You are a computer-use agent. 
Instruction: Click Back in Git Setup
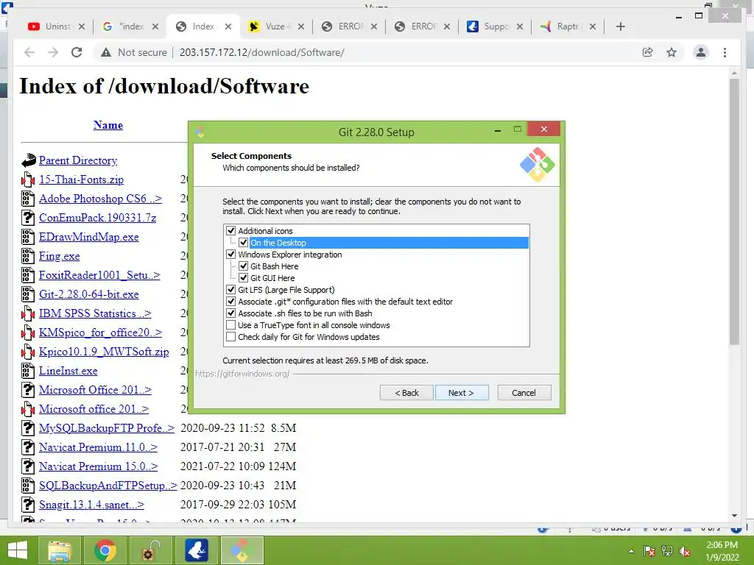pyautogui.click(x=406, y=393)
